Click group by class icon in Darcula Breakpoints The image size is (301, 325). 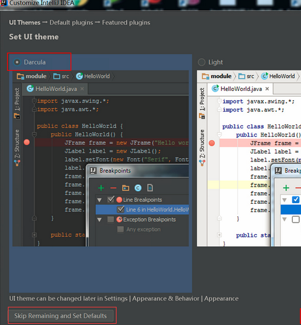tap(138, 188)
